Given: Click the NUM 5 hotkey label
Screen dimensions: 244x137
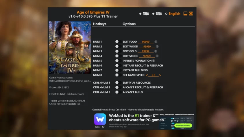Looking at the screenshot, I should coord(97,61).
